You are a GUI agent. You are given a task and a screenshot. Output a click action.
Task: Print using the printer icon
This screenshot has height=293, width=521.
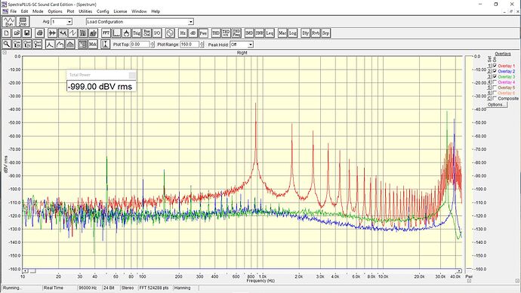coord(39,33)
